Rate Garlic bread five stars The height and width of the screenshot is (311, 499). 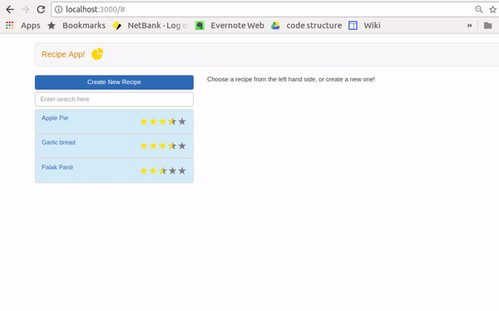pyautogui.click(x=182, y=146)
